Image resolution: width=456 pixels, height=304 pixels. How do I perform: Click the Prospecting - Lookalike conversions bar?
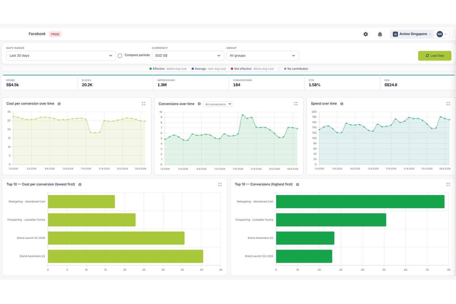pyautogui.click(x=331, y=220)
